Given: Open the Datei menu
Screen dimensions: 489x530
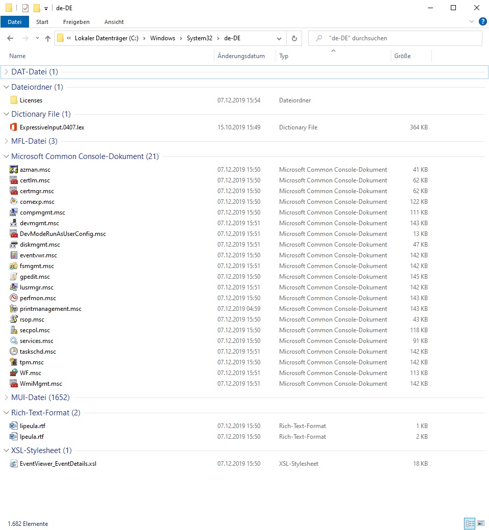Looking at the screenshot, I should (15, 22).
